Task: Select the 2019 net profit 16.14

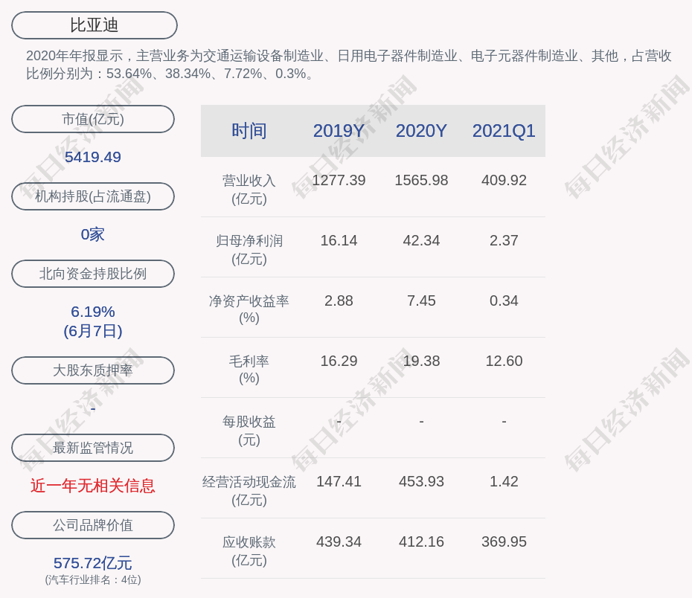Action: (339, 241)
